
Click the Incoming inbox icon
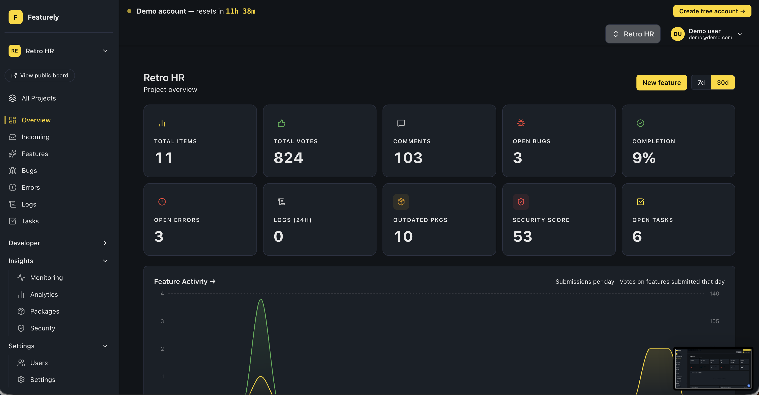[x=12, y=137]
